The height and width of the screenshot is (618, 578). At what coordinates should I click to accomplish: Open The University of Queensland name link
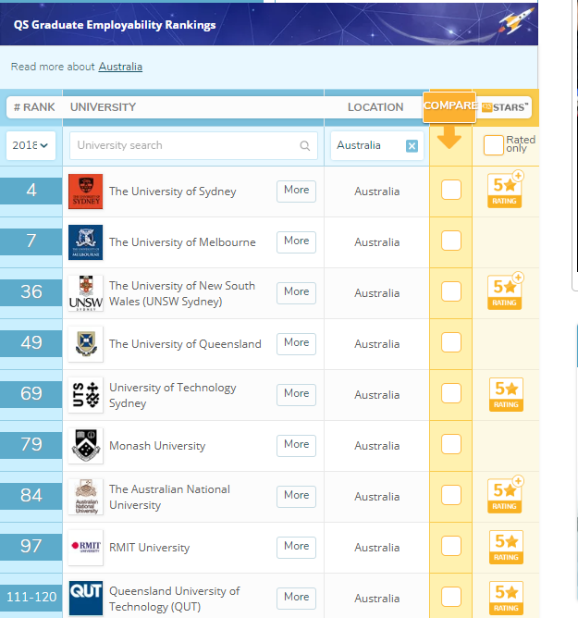[x=185, y=343]
